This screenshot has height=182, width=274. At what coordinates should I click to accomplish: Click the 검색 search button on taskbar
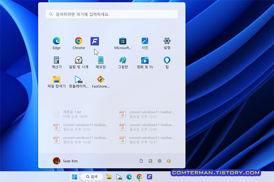92,177
